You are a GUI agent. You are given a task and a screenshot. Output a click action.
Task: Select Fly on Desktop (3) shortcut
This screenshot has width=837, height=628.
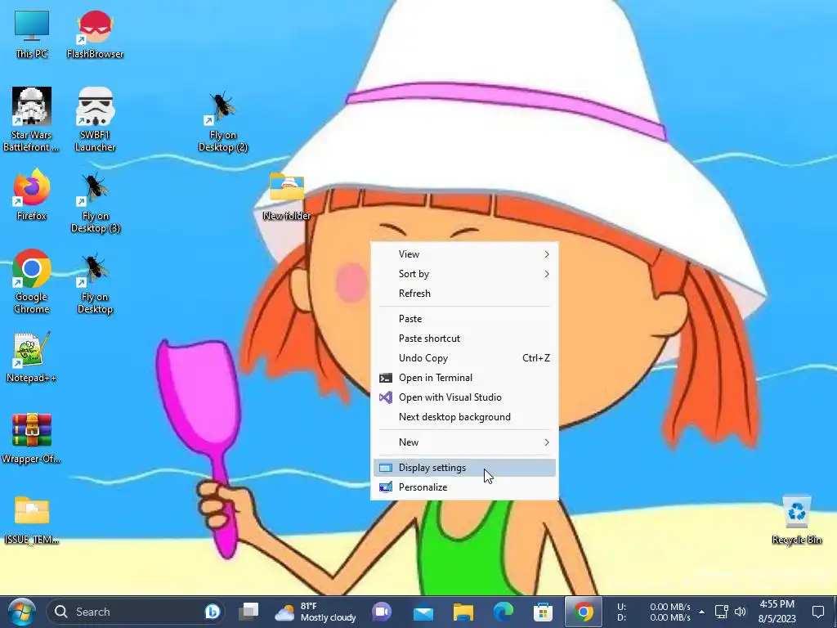[95, 203]
